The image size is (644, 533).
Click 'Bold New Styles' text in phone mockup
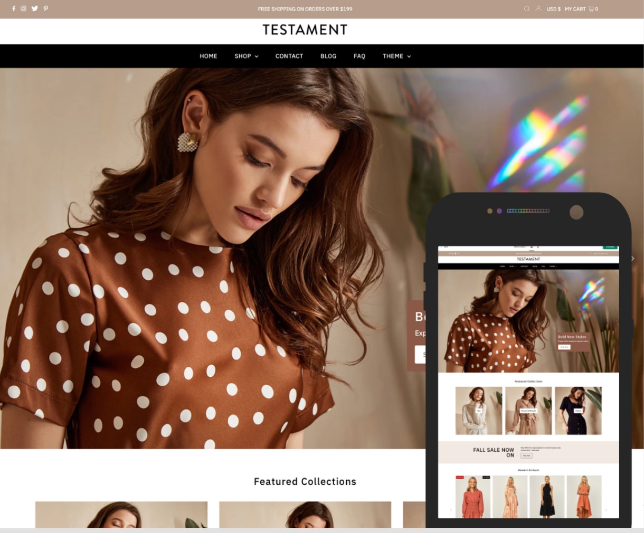tap(572, 337)
